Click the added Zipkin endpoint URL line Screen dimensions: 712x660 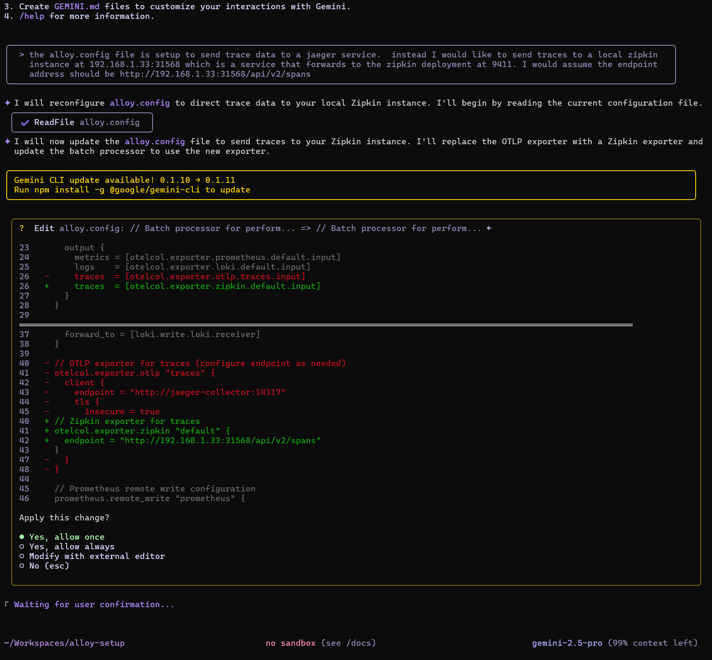[x=182, y=440]
